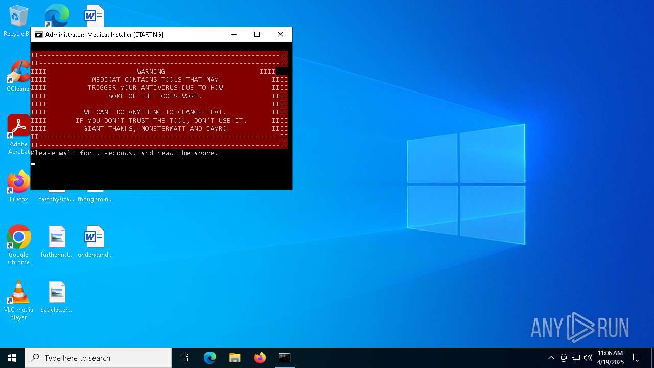Click the meet now tray icon
This screenshot has width=654, height=368.
[564, 358]
